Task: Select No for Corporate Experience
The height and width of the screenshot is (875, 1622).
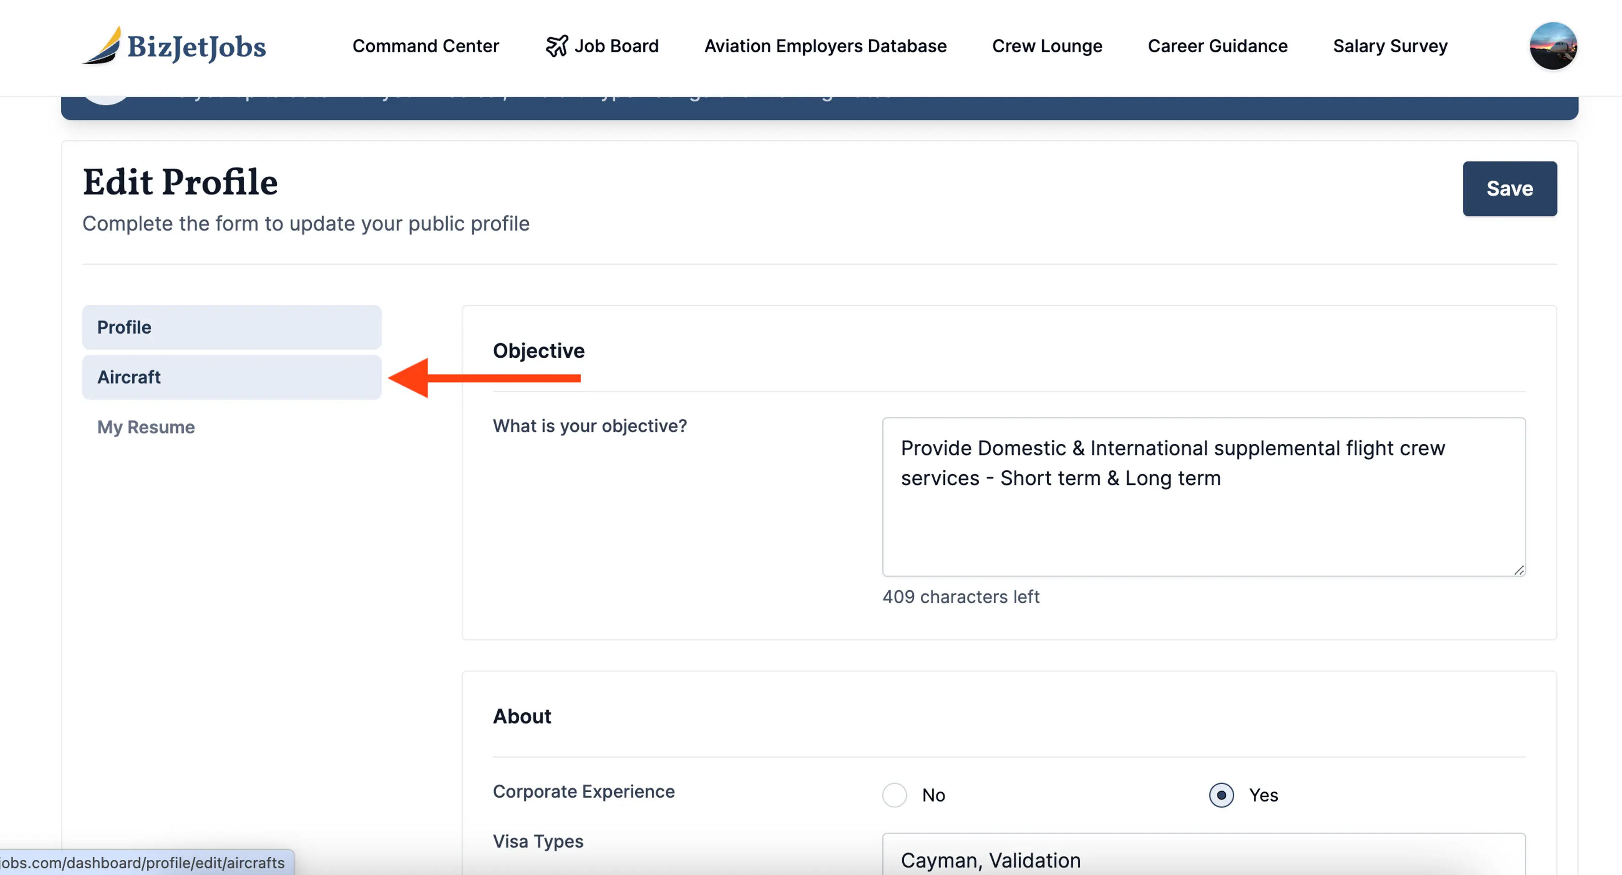Action: point(894,795)
